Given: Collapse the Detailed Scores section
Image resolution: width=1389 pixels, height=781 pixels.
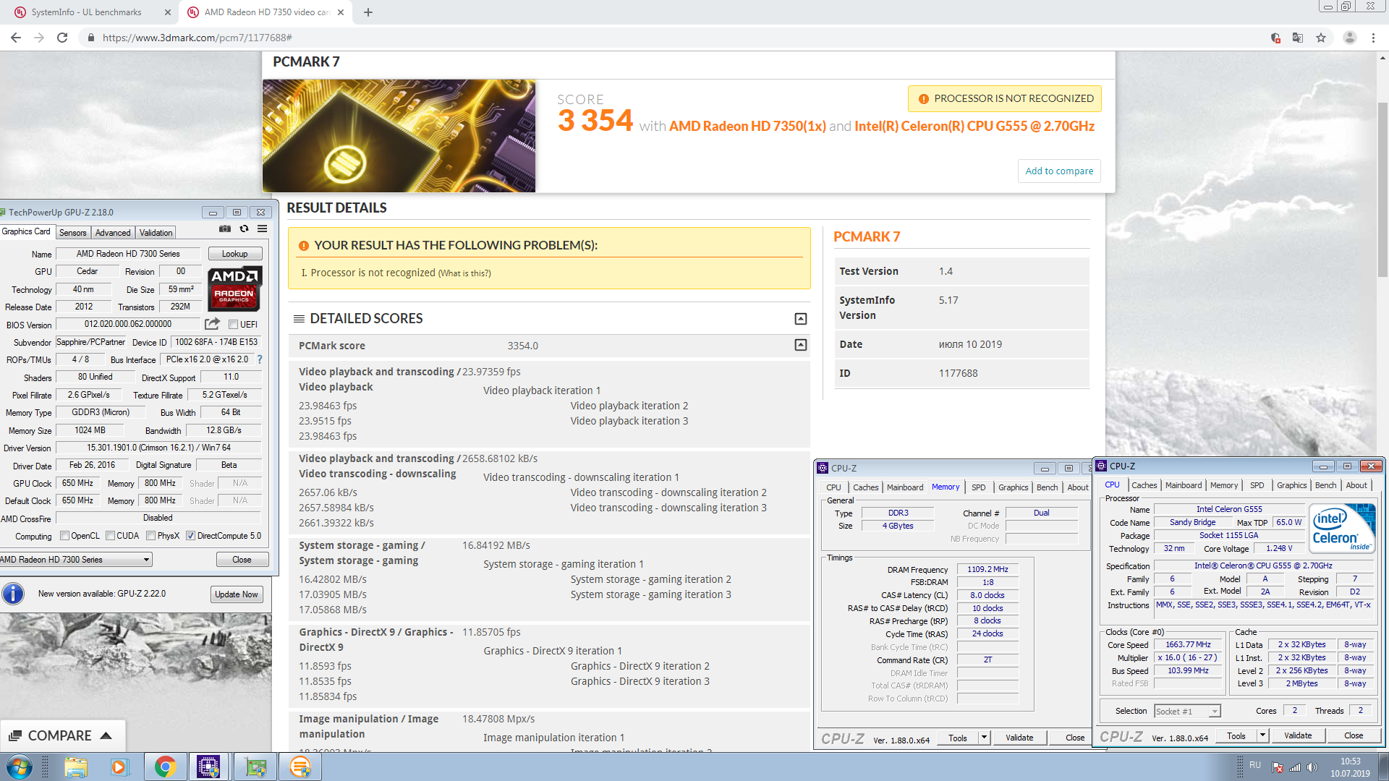Looking at the screenshot, I should point(801,319).
